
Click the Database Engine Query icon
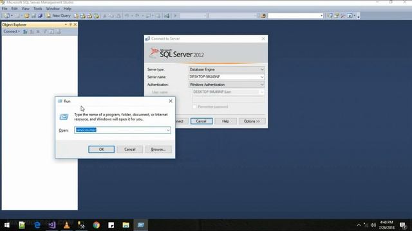coord(76,15)
